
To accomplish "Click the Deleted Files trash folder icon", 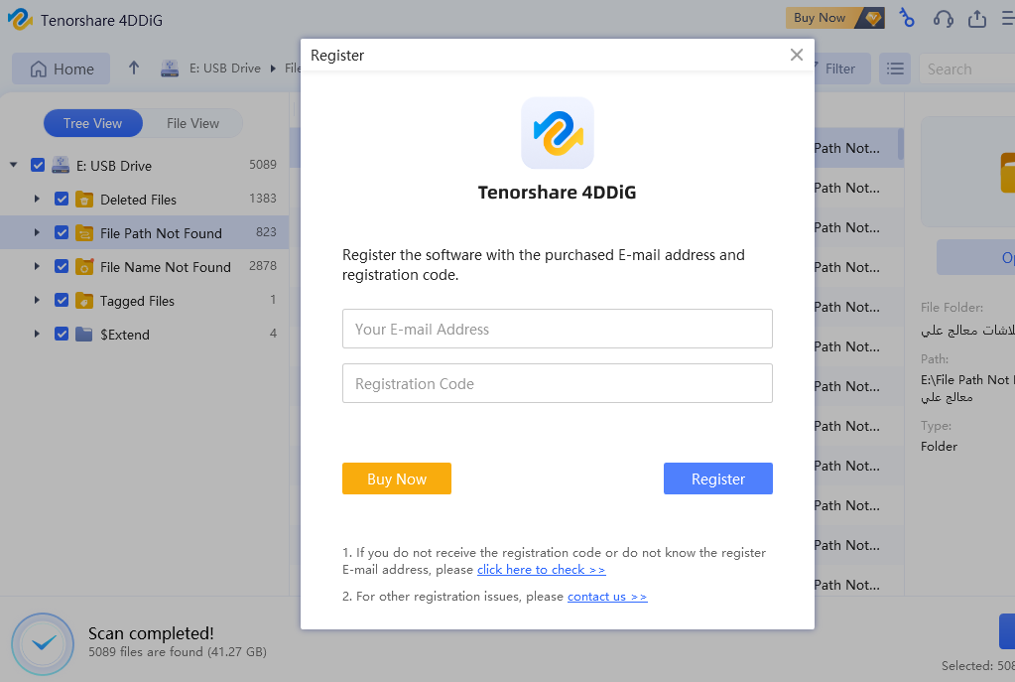I will [84, 200].
